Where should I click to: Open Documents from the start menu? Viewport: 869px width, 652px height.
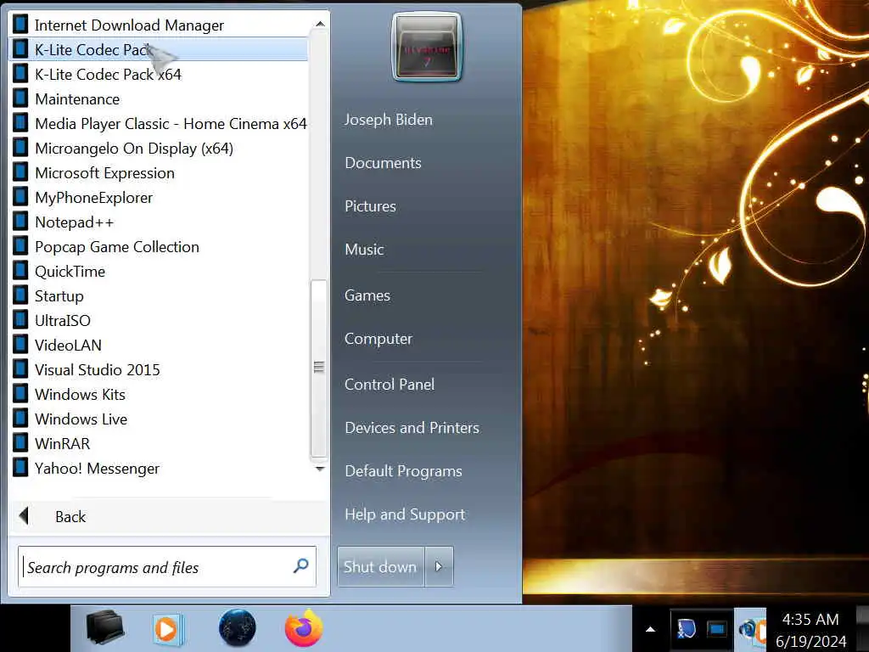pos(383,163)
